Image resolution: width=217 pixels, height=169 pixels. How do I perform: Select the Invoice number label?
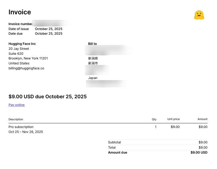click(20, 24)
